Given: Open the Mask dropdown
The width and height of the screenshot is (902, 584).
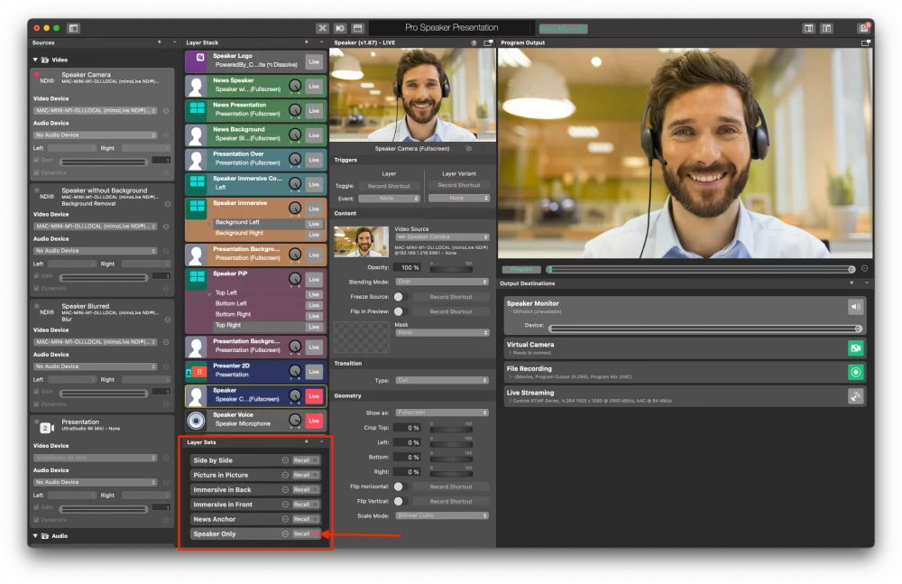Looking at the screenshot, I should click(442, 332).
